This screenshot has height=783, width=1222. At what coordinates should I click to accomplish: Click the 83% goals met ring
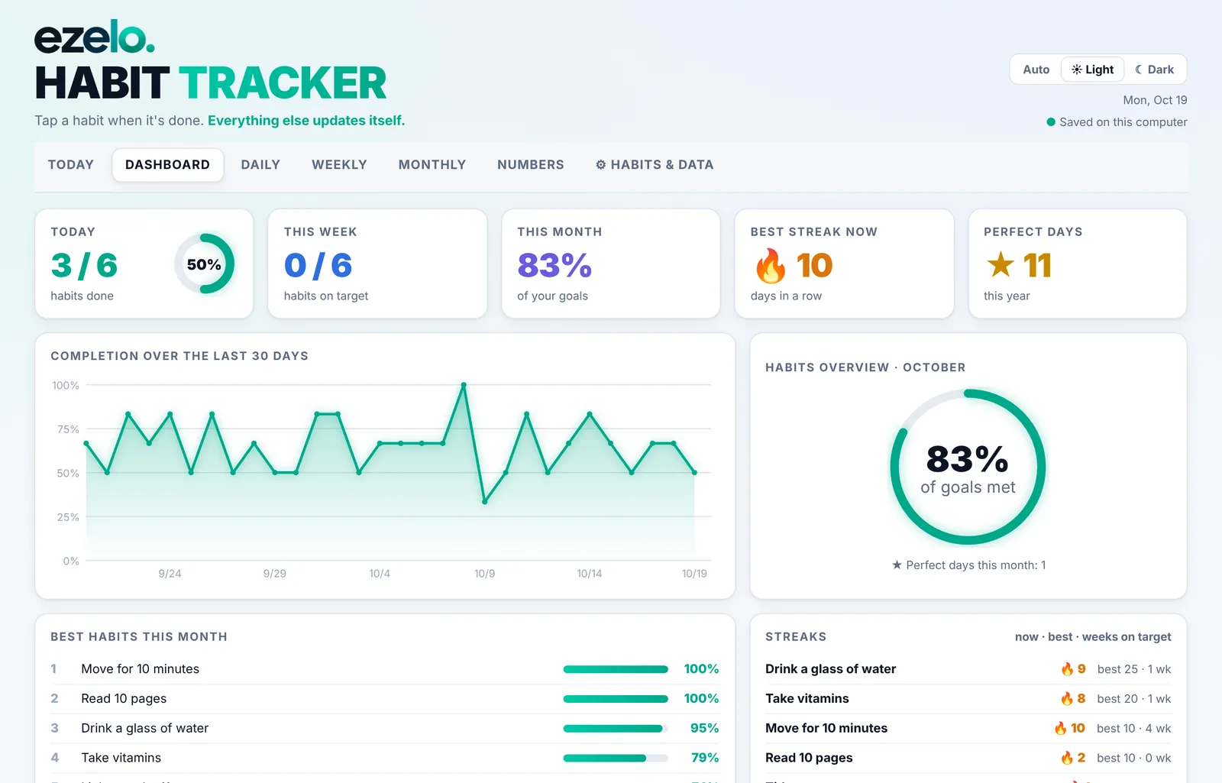968,467
